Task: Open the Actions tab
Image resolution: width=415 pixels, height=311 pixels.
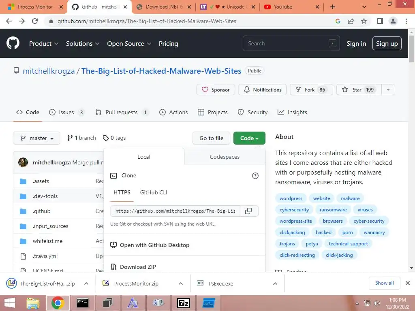Action: click(173, 113)
